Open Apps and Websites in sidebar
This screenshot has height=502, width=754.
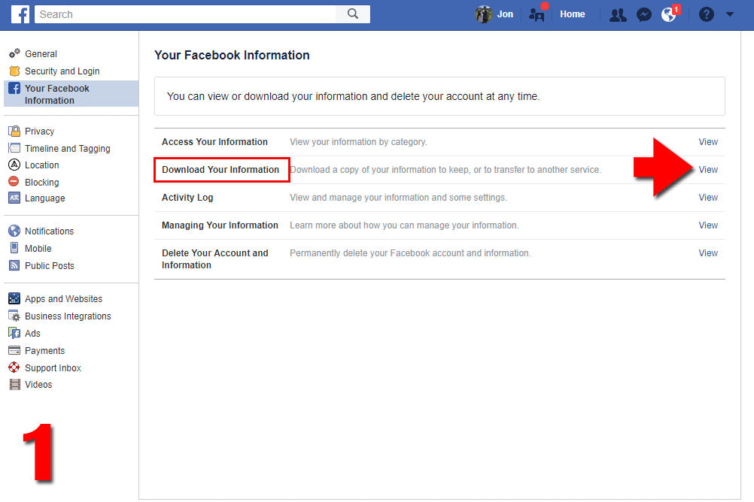[63, 299]
